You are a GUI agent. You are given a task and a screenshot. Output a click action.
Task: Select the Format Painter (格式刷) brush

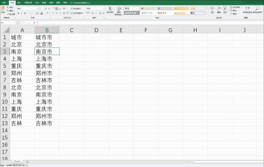tap(8, 14)
